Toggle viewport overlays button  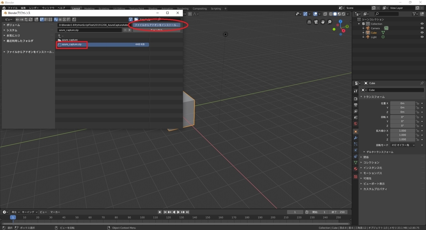(x=316, y=14)
